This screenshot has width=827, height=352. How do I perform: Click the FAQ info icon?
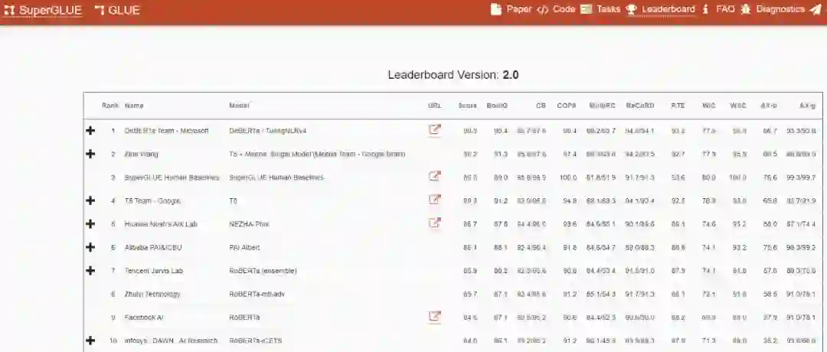point(705,9)
